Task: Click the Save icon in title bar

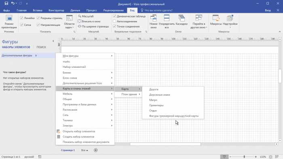Action: tap(6, 3)
